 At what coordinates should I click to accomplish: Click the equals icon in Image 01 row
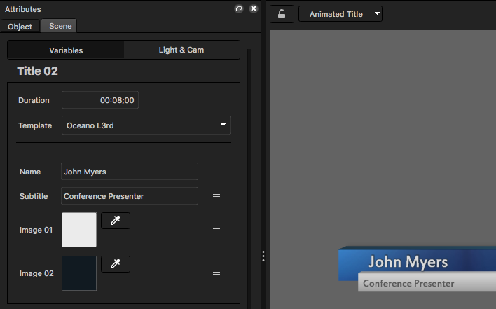point(216,230)
